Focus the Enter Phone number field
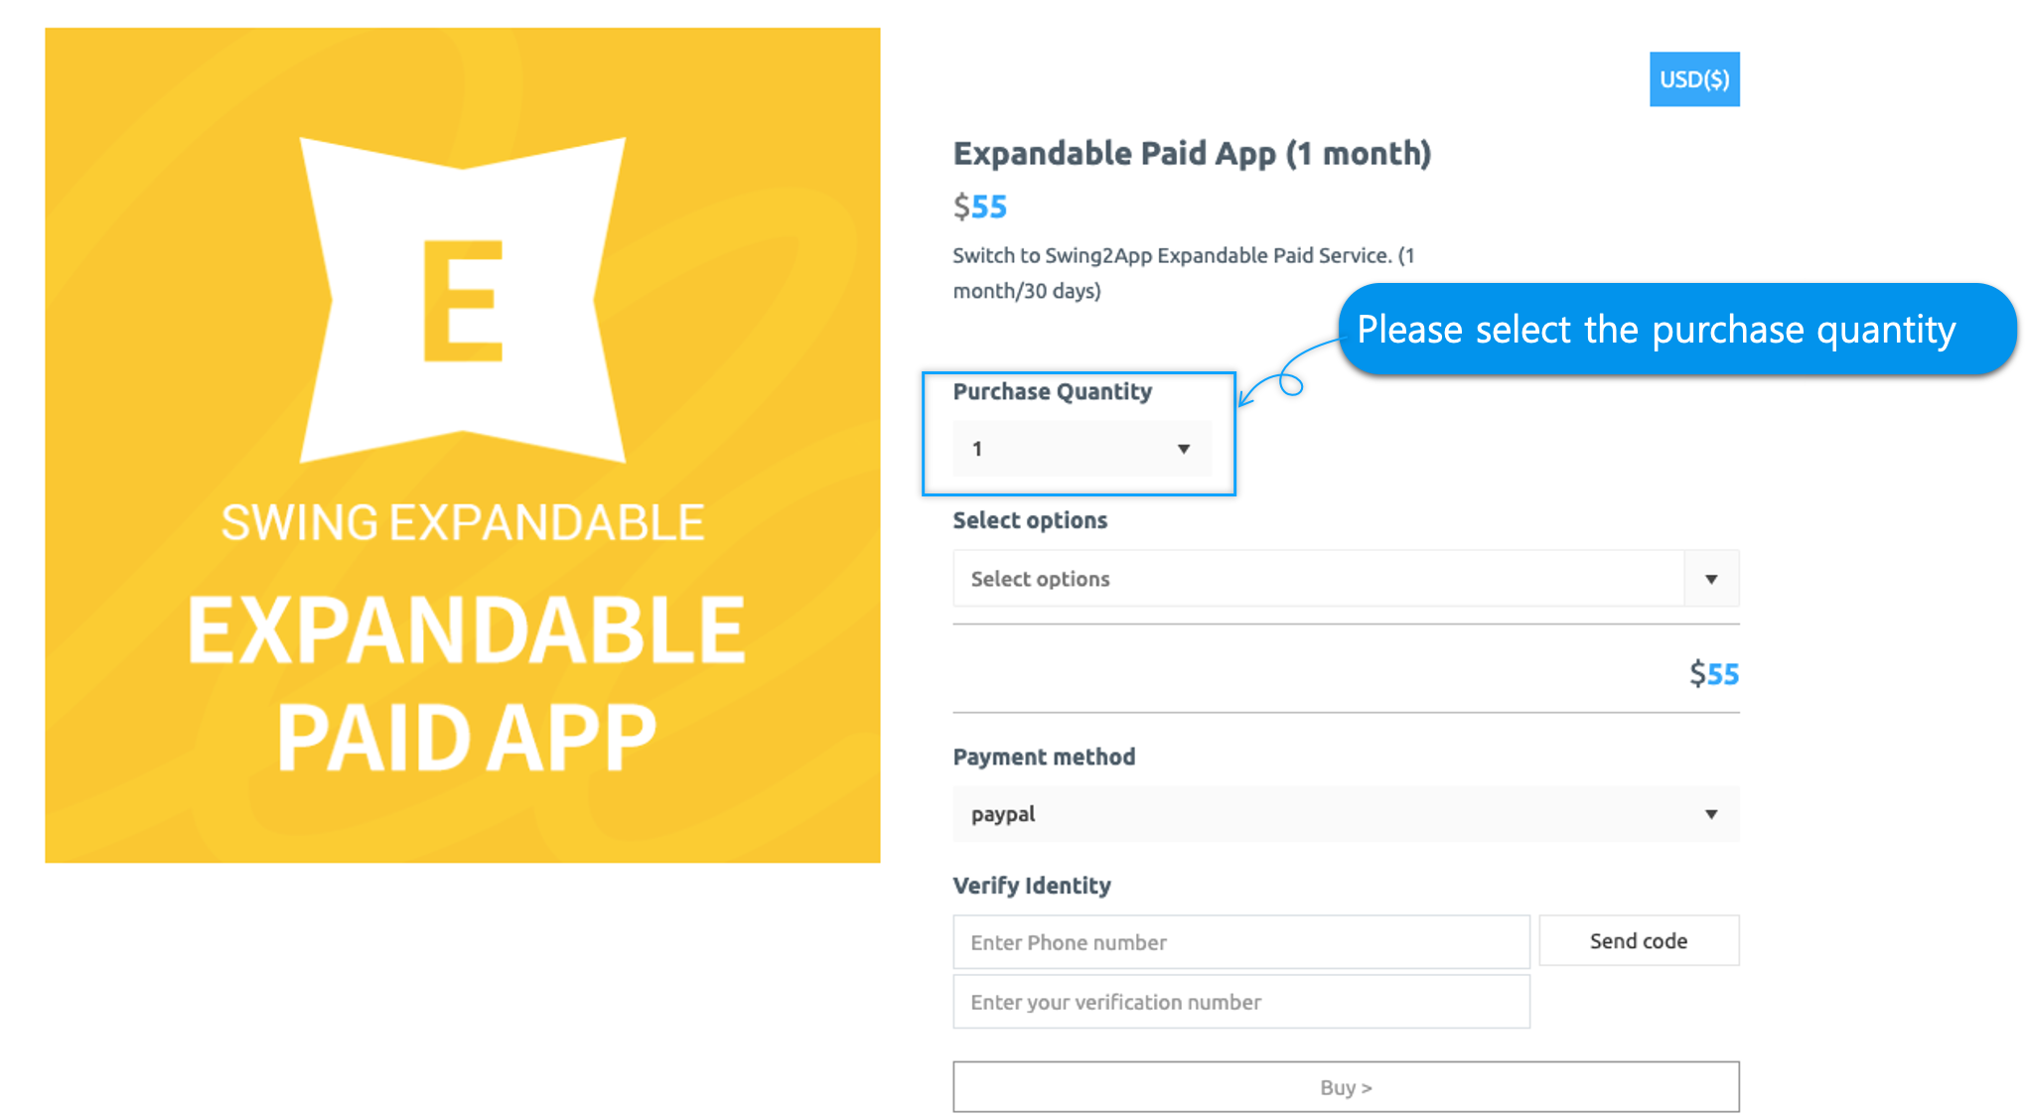2025x1117 pixels. (1240, 942)
